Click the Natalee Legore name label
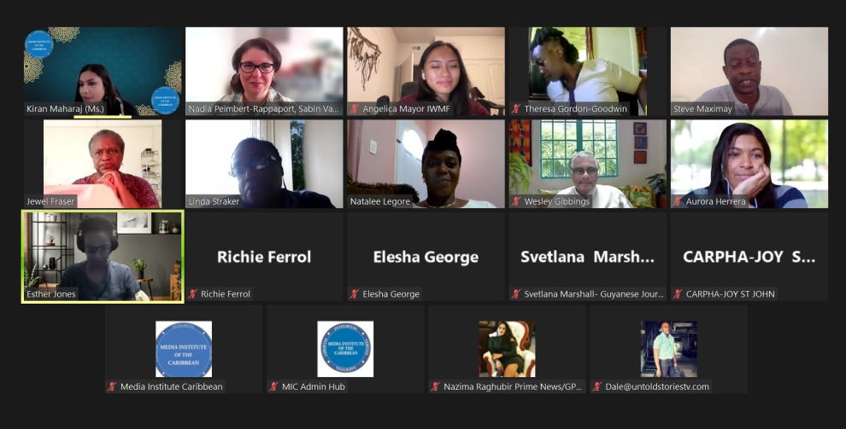The width and height of the screenshot is (846, 429). [x=379, y=201]
